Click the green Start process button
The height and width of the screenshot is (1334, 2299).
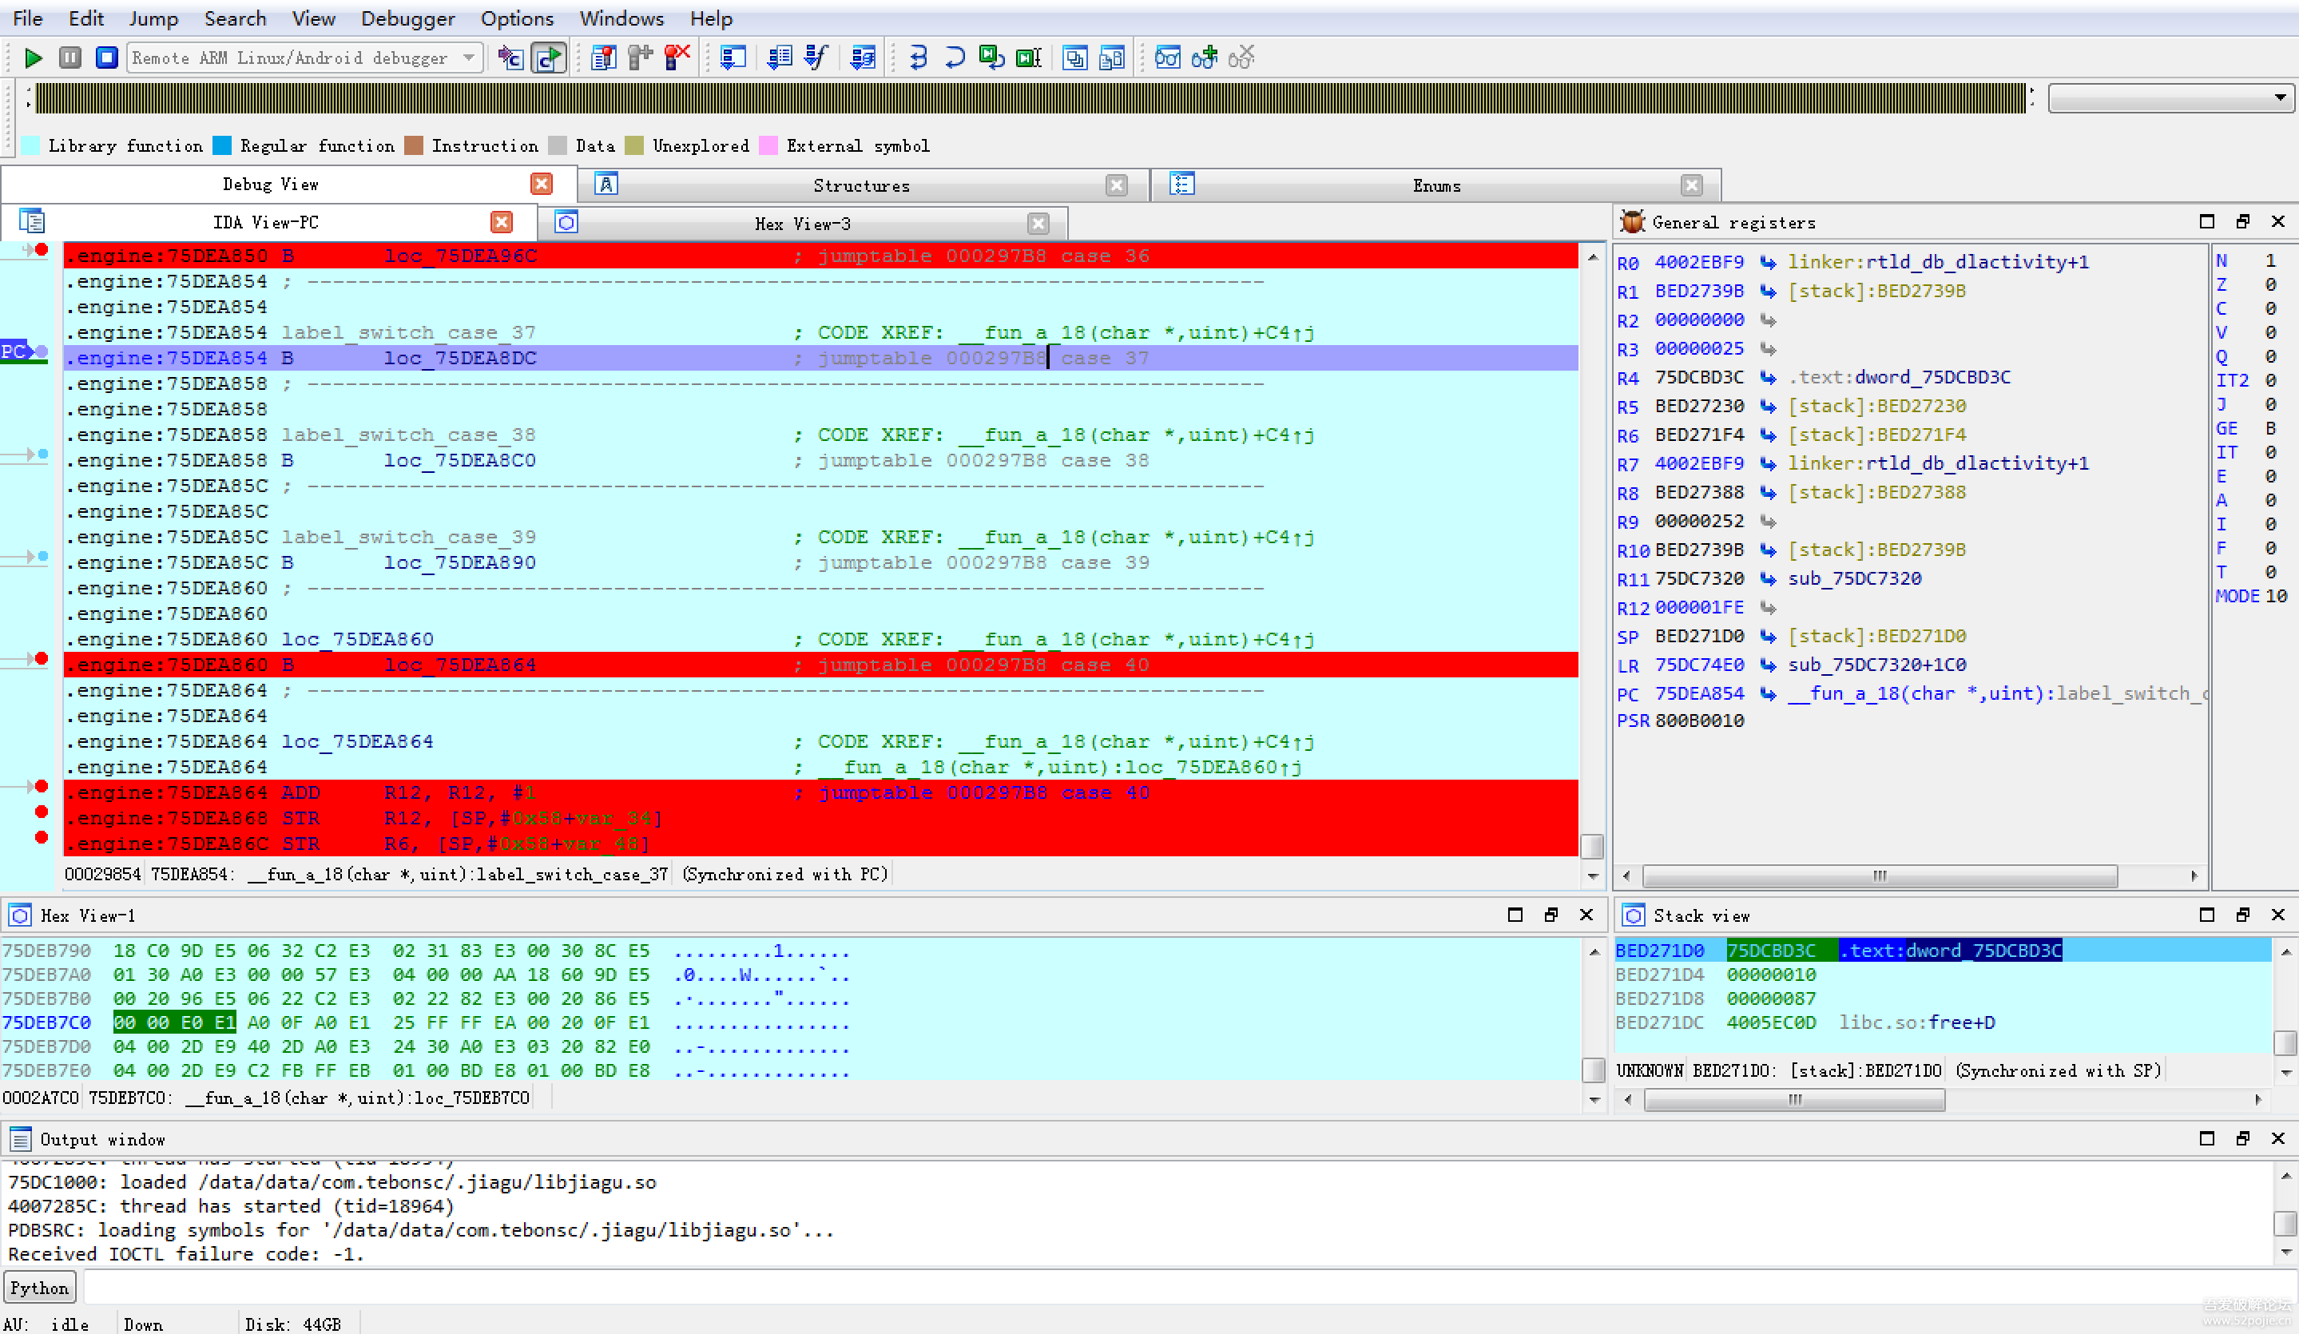coord(33,58)
